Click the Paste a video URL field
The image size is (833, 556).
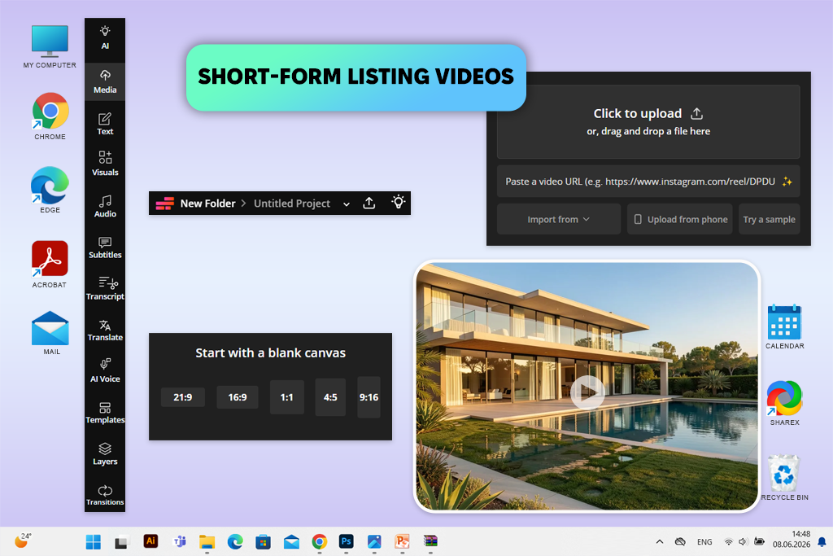(x=648, y=182)
